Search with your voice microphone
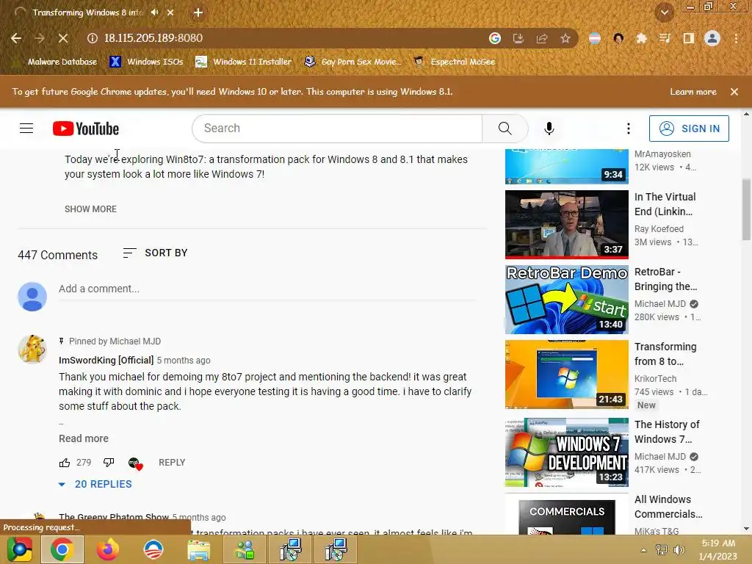 pyautogui.click(x=549, y=129)
